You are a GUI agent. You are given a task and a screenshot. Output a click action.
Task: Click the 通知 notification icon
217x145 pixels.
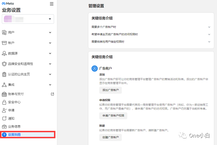click(4, 118)
